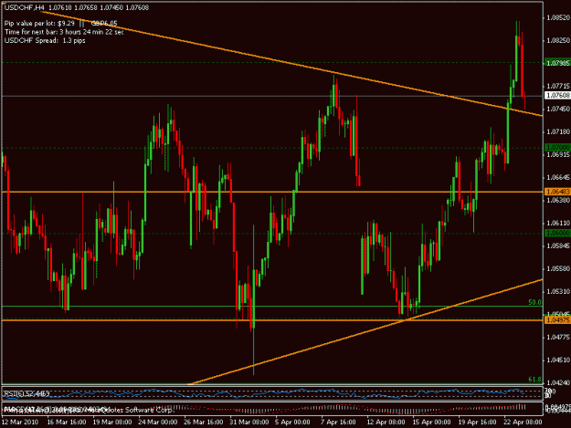Image resolution: width=571 pixels, height=428 pixels.
Task: Click the green 1.07985 price level tag
Action: 557,63
